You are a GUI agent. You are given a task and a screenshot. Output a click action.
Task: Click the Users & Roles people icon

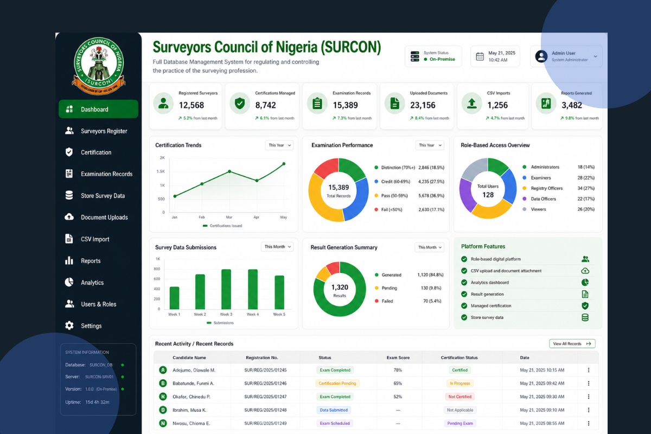coord(69,304)
